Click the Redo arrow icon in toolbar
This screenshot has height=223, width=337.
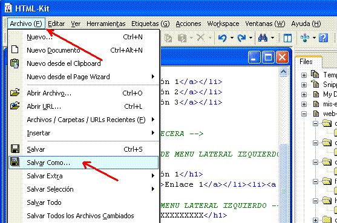[x=241, y=38]
